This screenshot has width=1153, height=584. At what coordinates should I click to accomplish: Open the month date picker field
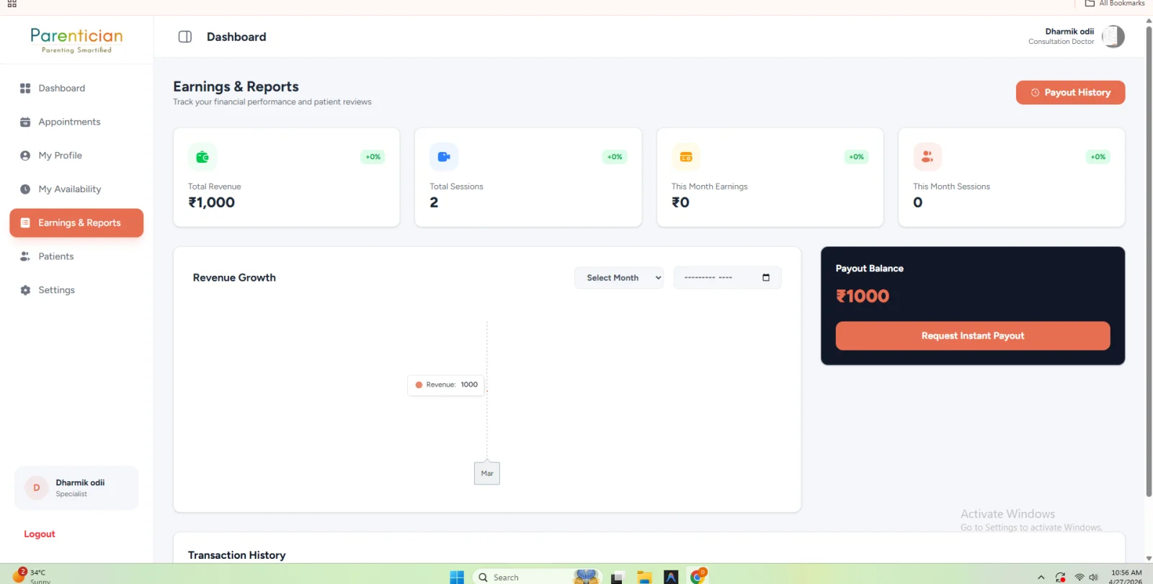click(727, 277)
